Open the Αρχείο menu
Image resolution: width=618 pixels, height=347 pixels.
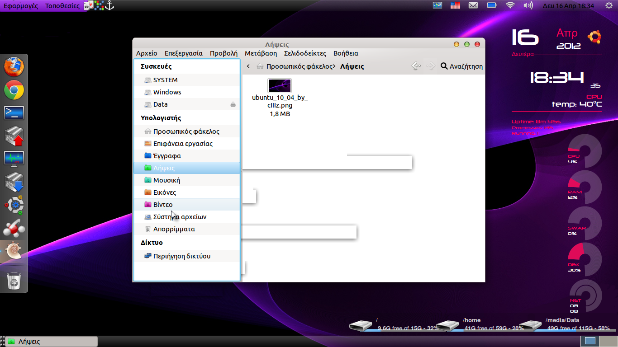point(147,53)
